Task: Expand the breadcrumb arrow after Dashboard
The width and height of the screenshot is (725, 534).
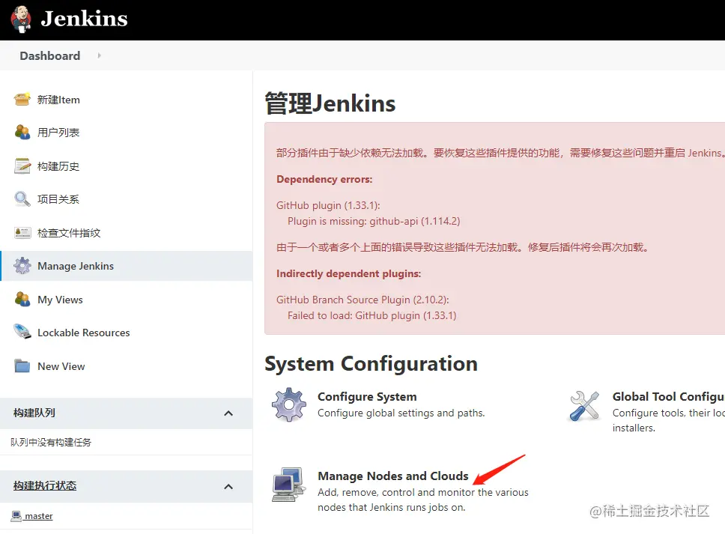Action: (99, 55)
